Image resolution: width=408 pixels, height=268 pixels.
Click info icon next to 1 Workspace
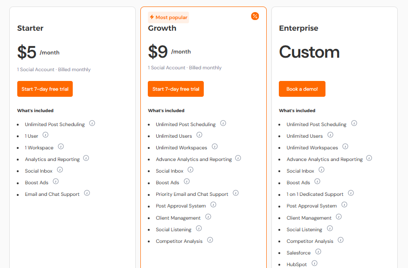pyautogui.click(x=61, y=147)
